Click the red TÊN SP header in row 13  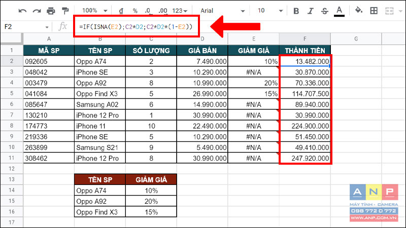[100, 179]
